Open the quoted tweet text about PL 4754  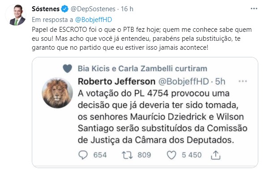[162, 117]
